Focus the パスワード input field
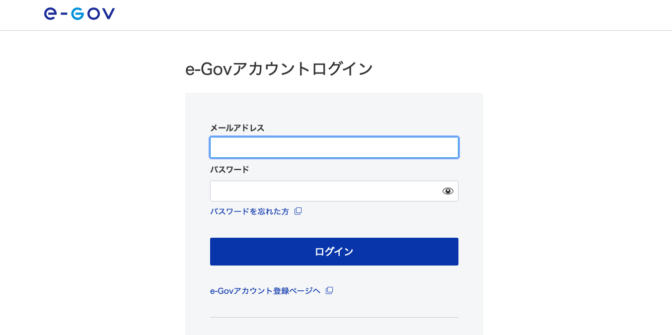The image size is (672, 335). click(x=334, y=191)
